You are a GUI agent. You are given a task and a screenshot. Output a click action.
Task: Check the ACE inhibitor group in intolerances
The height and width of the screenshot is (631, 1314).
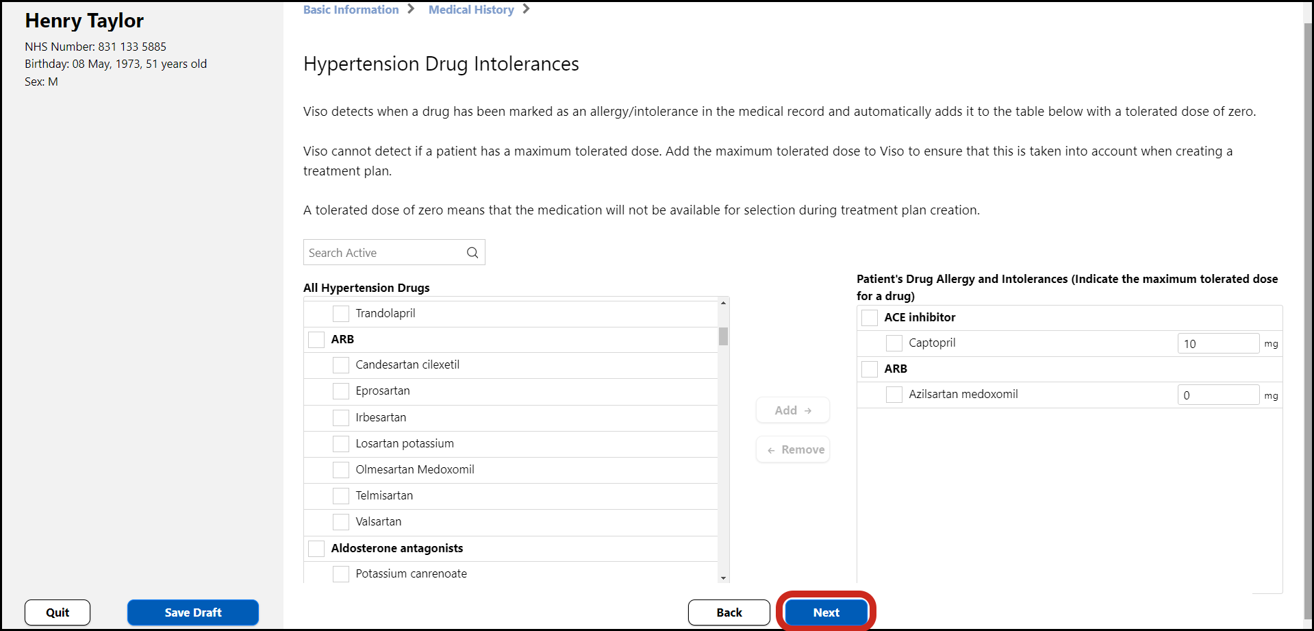click(x=870, y=318)
